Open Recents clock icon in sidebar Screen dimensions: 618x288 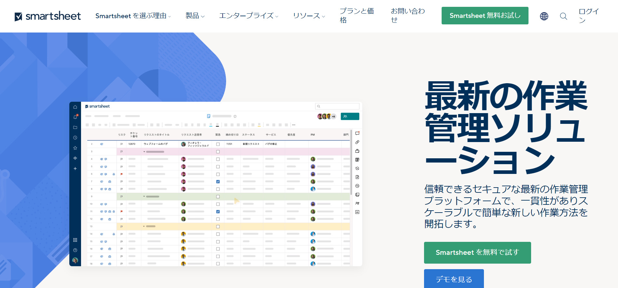75,137
